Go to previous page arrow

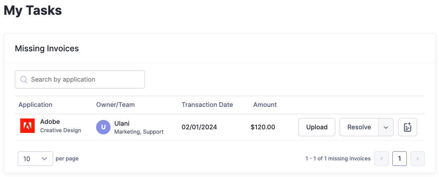pyautogui.click(x=382, y=159)
